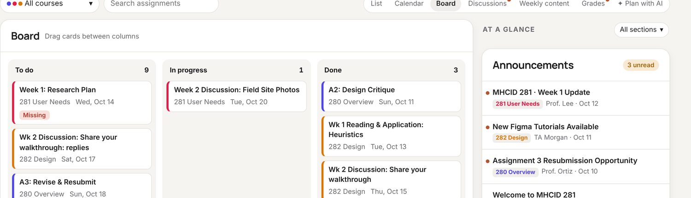Click the TA Morgan · Oct 11 text
The image size is (691, 198).
(x=563, y=138)
